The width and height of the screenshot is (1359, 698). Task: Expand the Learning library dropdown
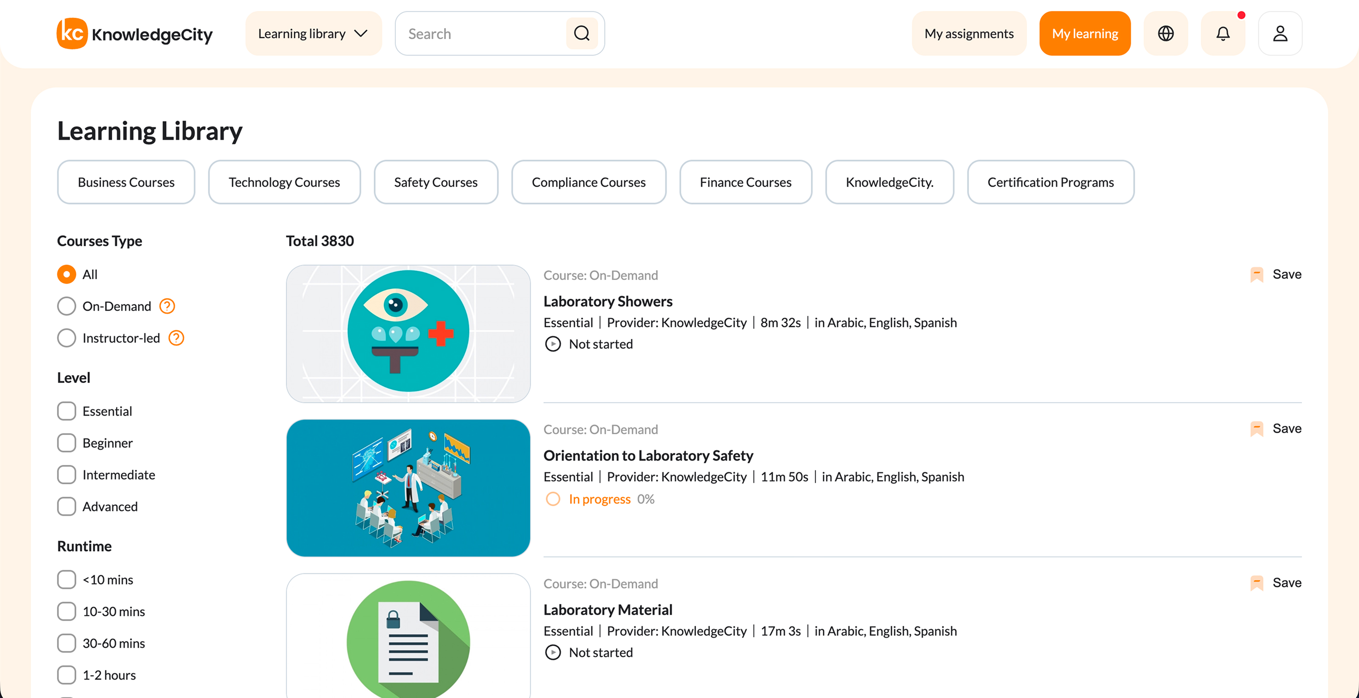point(314,33)
